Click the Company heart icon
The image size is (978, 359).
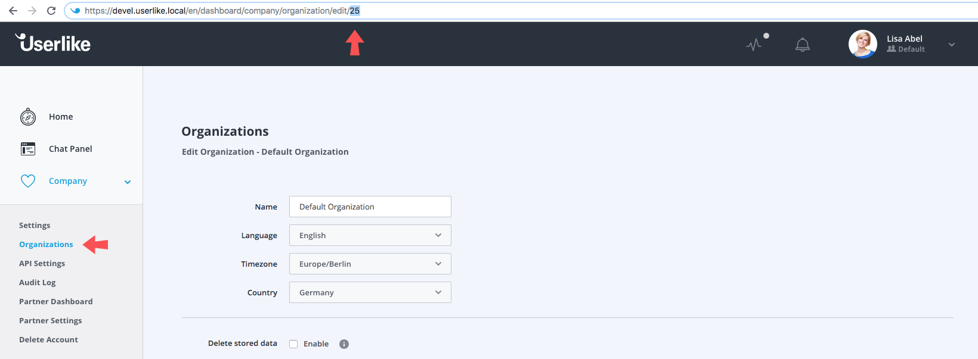coord(28,181)
